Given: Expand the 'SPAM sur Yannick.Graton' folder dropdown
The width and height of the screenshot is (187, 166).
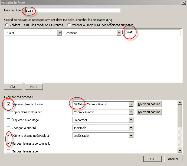Looking at the screenshot, I should click(131, 104).
